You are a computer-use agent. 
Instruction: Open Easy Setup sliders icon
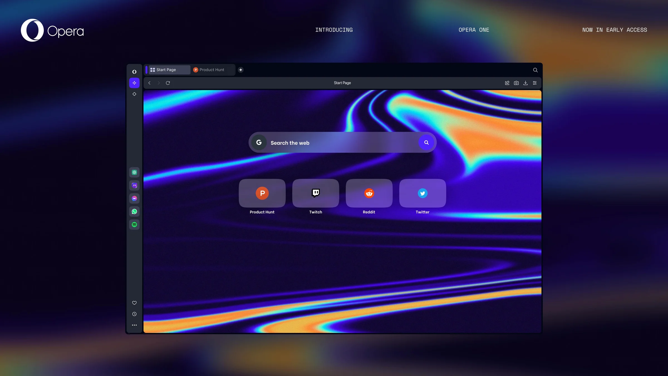[535, 83]
